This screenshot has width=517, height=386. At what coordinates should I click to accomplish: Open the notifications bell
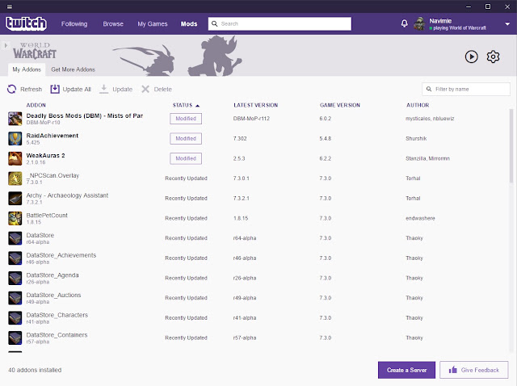(x=404, y=23)
